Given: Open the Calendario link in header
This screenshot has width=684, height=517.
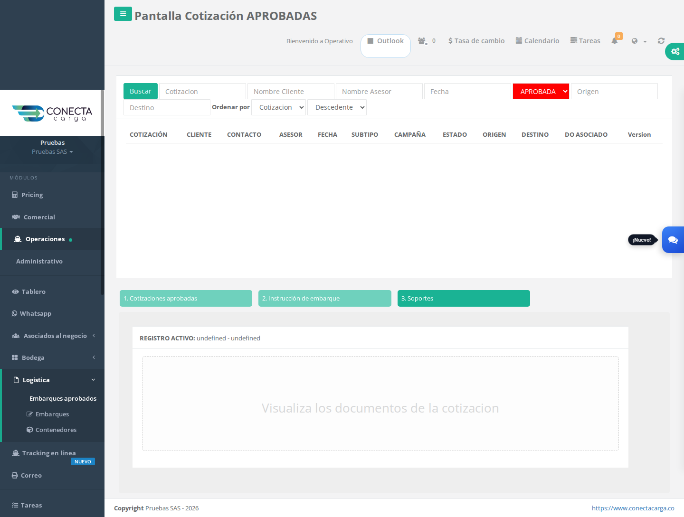Looking at the screenshot, I should [537, 41].
